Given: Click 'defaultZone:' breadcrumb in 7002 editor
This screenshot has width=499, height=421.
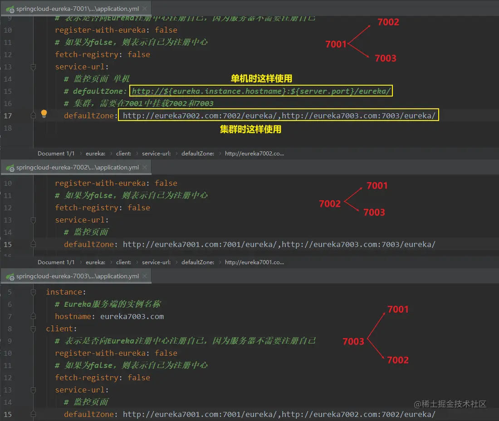Looking at the screenshot, I should 198,262.
